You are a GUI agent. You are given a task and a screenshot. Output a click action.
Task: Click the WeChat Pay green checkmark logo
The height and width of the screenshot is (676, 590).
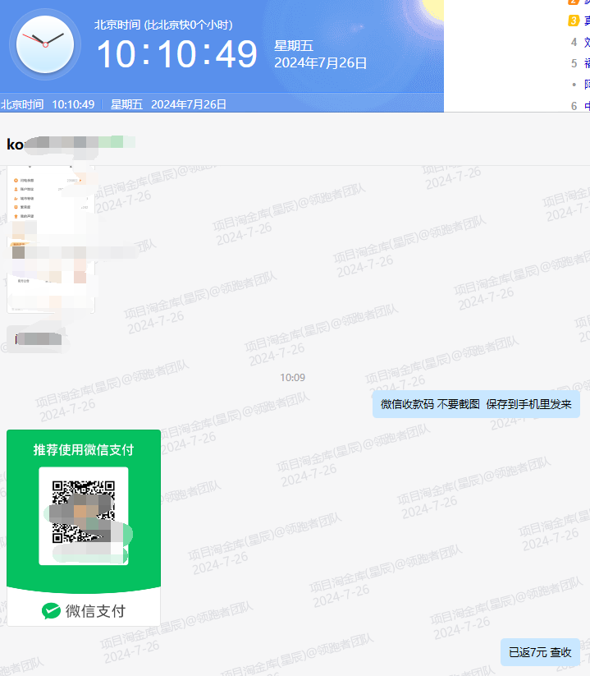point(52,610)
